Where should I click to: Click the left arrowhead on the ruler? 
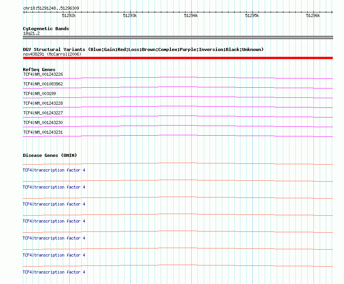click(x=24, y=12)
